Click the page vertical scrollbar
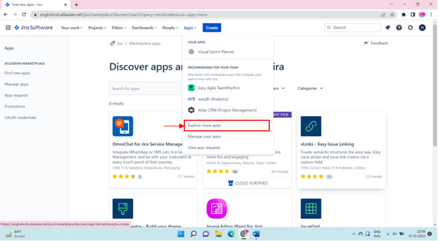Image resolution: width=439 pixels, height=241 pixels. pos(435,85)
